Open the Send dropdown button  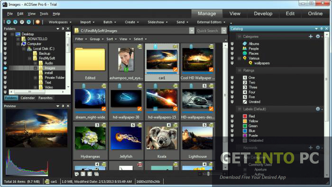point(182,22)
